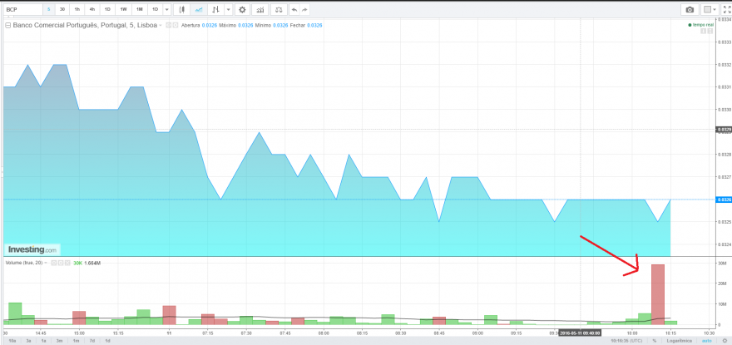The height and width of the screenshot is (345, 732).
Task: Switch to the area line chart icon
Action: coord(199,9)
